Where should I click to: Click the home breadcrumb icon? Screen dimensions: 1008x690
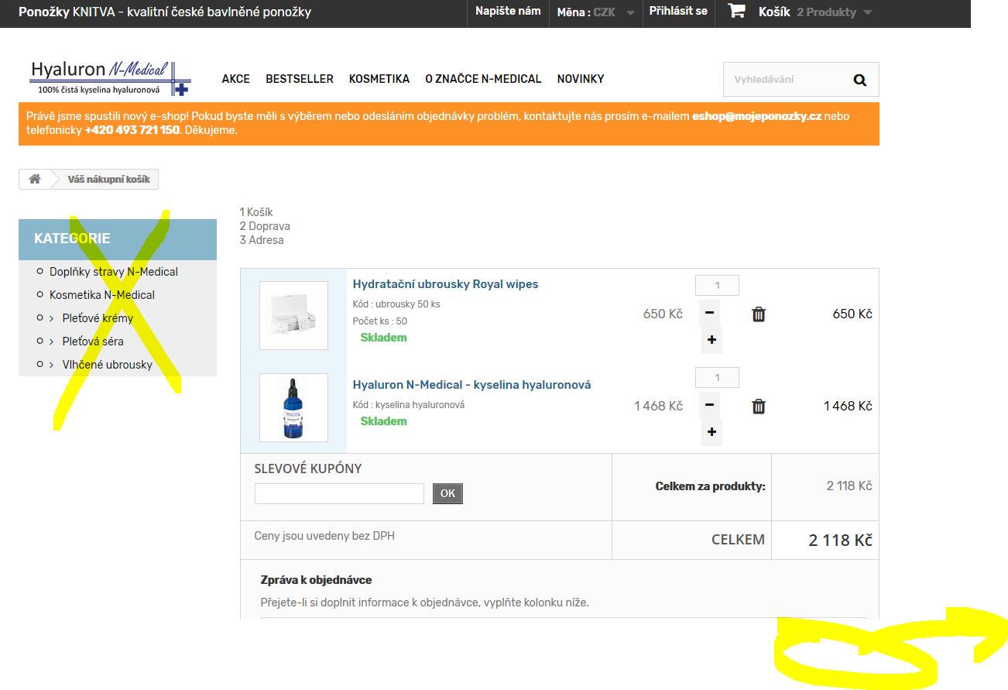(34, 179)
